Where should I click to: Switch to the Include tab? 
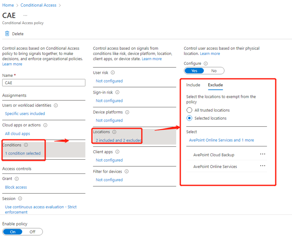pos(193,85)
